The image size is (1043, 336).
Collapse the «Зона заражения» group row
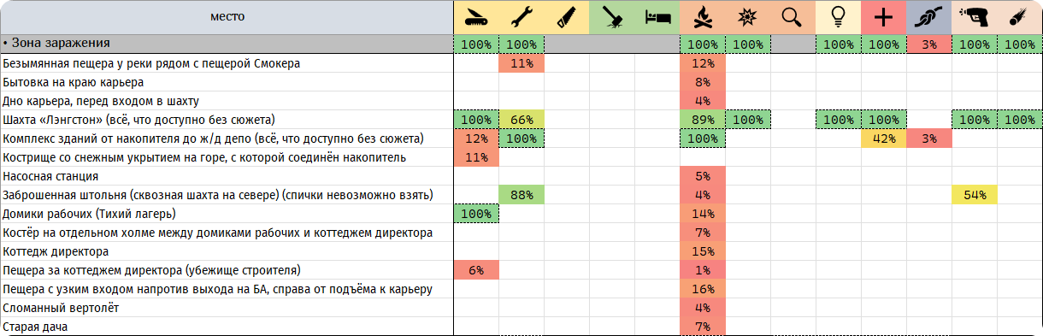point(5,43)
